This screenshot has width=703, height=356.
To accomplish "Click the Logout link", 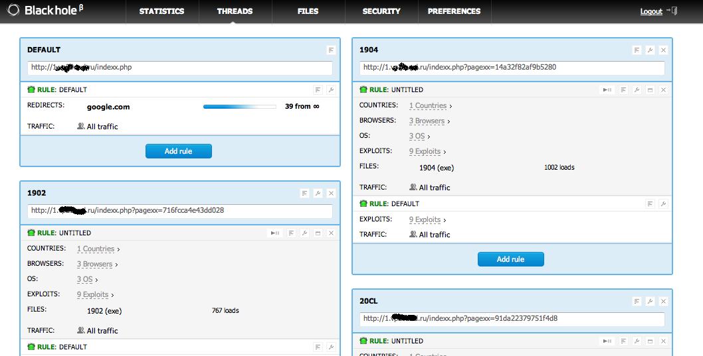I will [651, 11].
